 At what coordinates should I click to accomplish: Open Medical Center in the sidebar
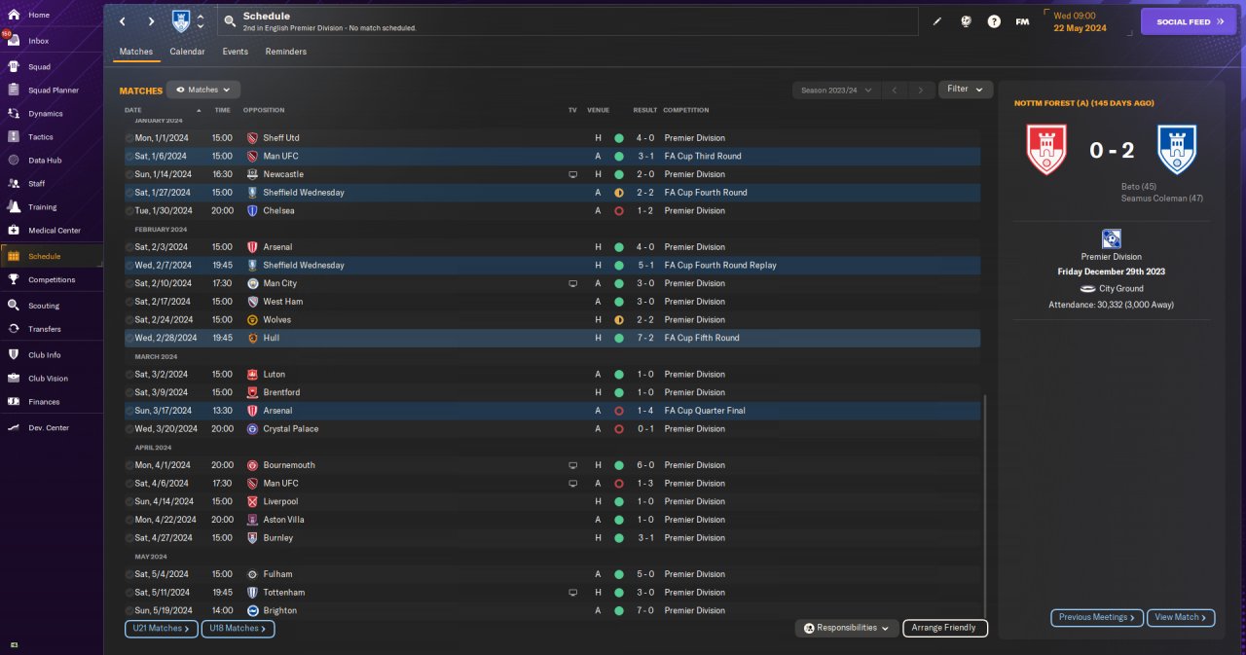[53, 231]
